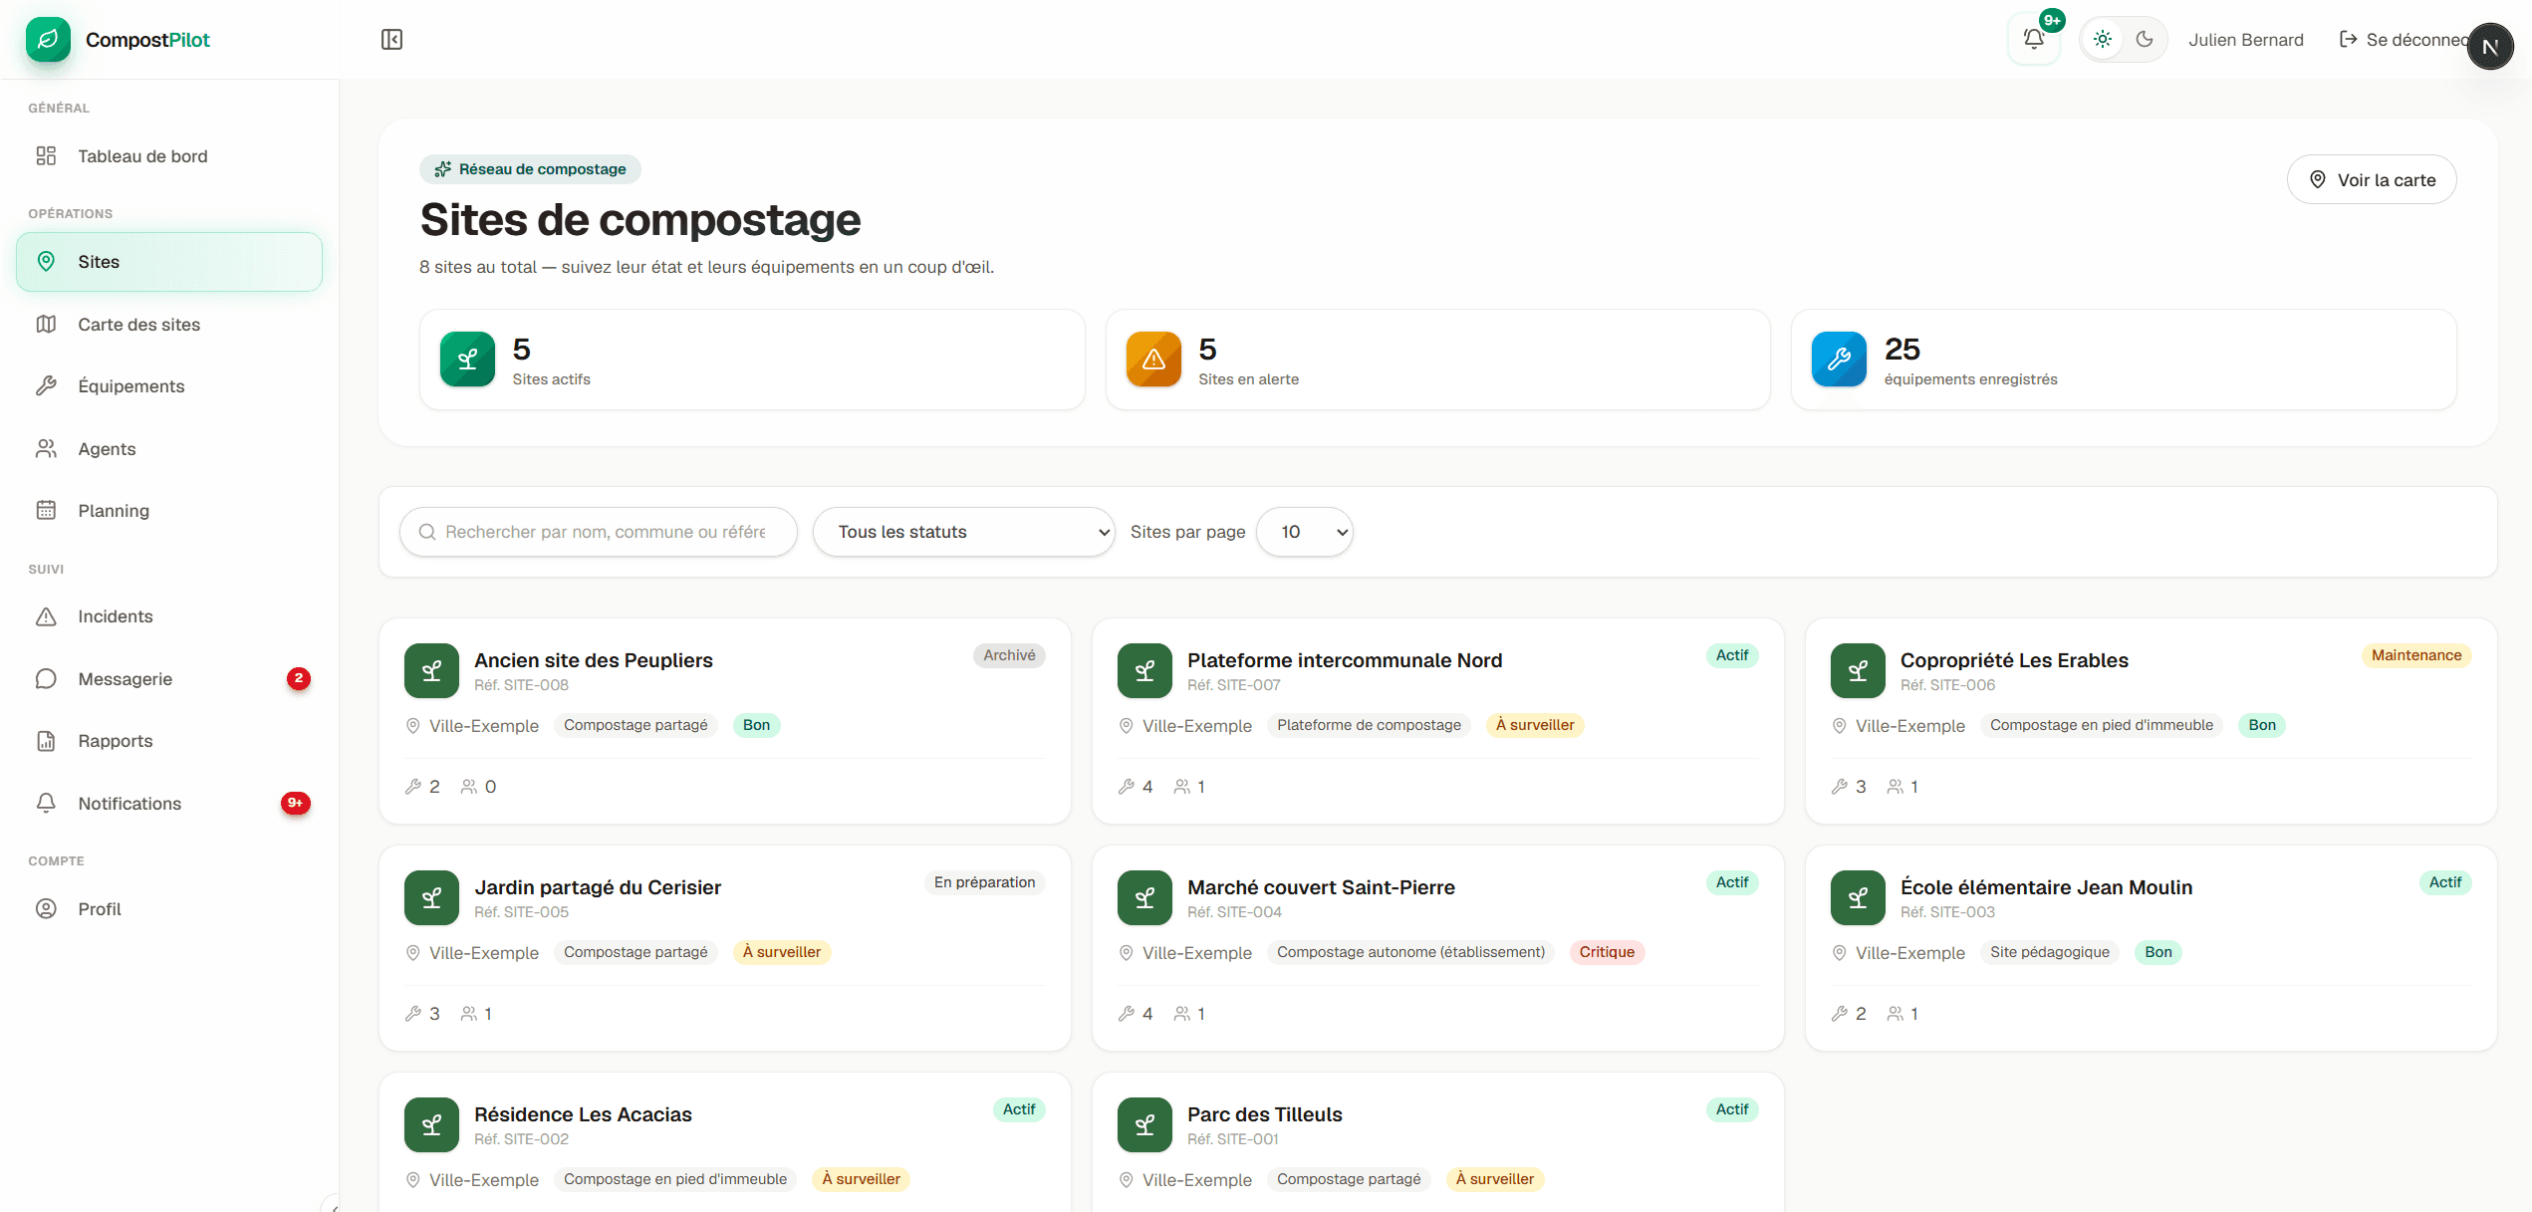The height and width of the screenshot is (1212, 2532).
Task: Open the N user avatar
Action: [x=2490, y=47]
